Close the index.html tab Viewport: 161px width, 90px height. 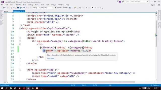click(x=24, y=11)
